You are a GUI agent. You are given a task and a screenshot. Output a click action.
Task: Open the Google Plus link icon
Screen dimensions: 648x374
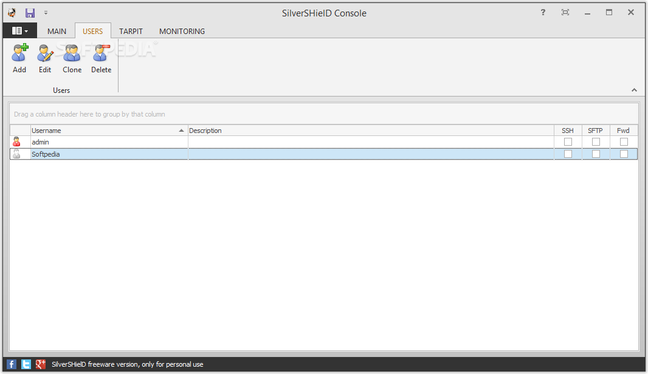pyautogui.click(x=41, y=364)
